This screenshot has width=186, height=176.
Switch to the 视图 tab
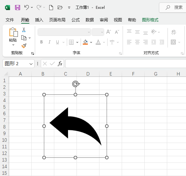[x=118, y=20]
